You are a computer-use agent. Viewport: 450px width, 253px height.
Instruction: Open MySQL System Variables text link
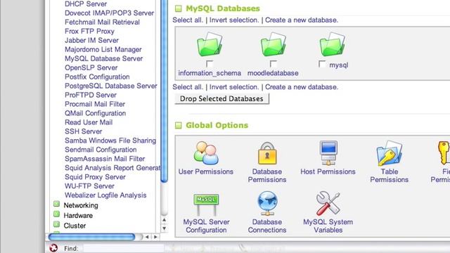(328, 226)
